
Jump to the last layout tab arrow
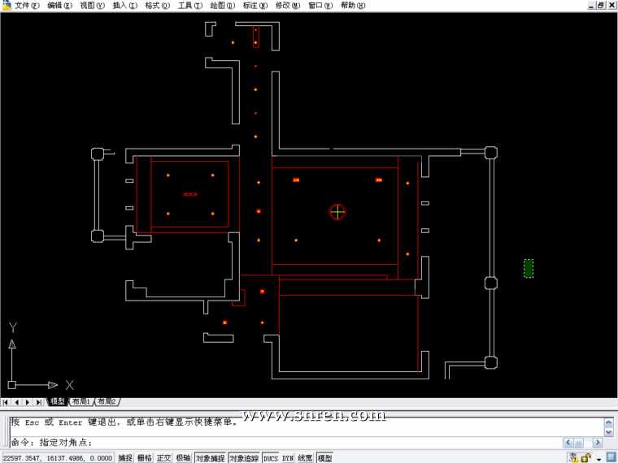(x=39, y=402)
